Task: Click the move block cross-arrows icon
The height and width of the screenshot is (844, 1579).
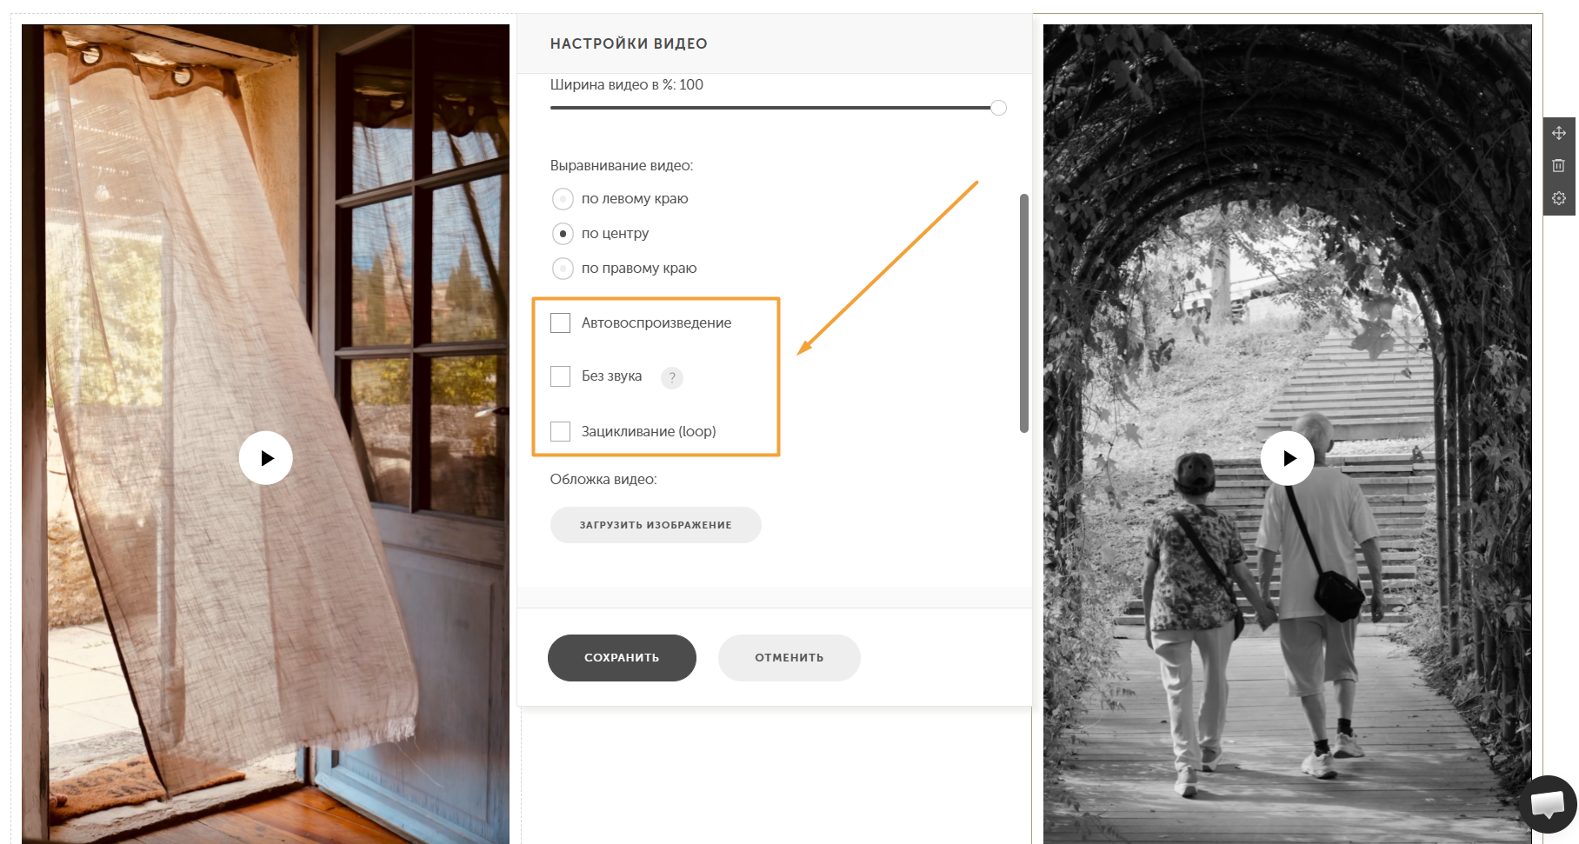Action: [1559, 133]
